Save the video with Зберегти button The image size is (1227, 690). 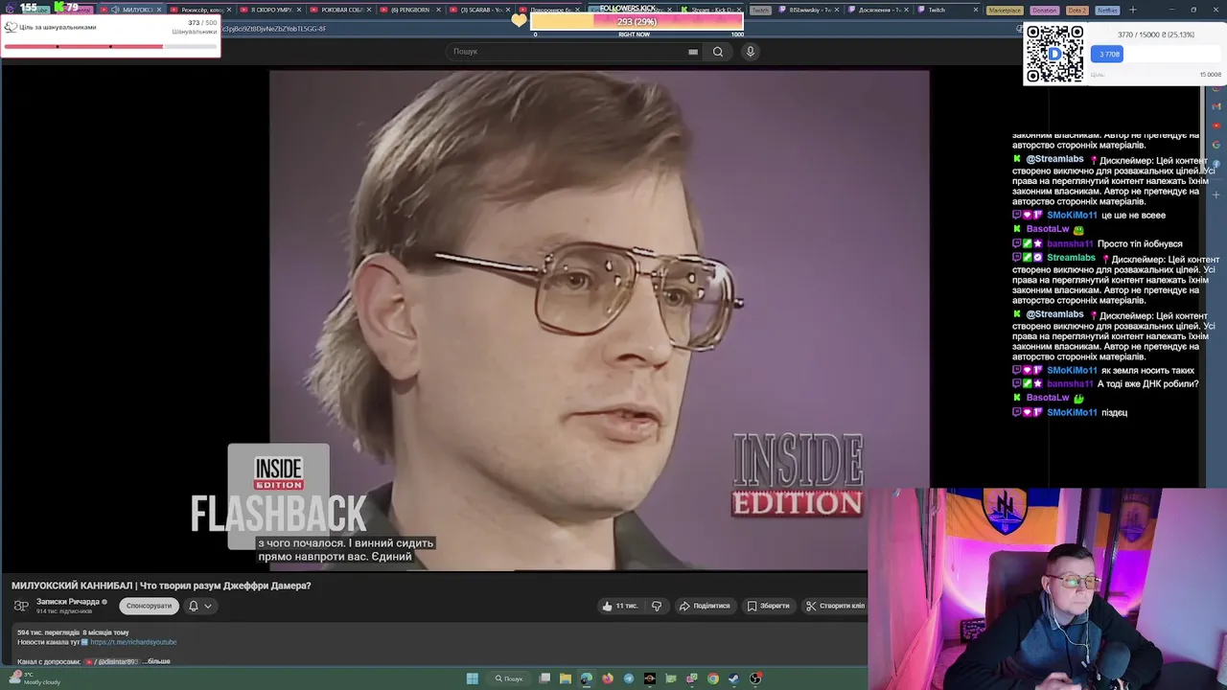pos(769,606)
